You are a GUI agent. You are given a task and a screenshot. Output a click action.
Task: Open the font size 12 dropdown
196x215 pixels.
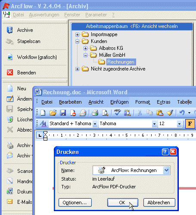(179, 124)
